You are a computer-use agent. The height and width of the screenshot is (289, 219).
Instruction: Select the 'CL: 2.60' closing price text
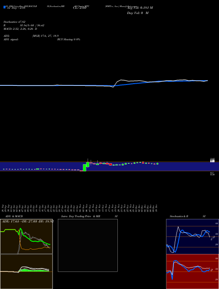point(79,8)
